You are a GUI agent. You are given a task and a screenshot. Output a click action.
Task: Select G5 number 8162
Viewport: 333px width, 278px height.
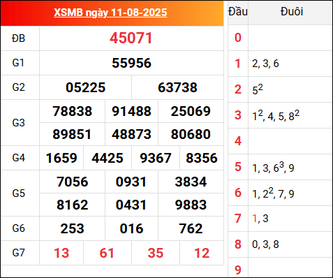click(x=73, y=205)
